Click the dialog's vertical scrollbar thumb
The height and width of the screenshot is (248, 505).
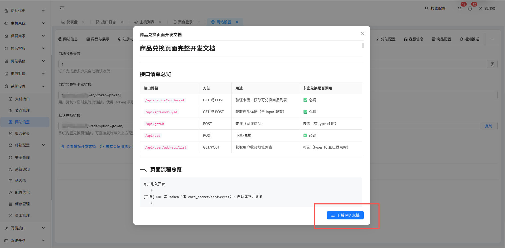(x=363, y=46)
